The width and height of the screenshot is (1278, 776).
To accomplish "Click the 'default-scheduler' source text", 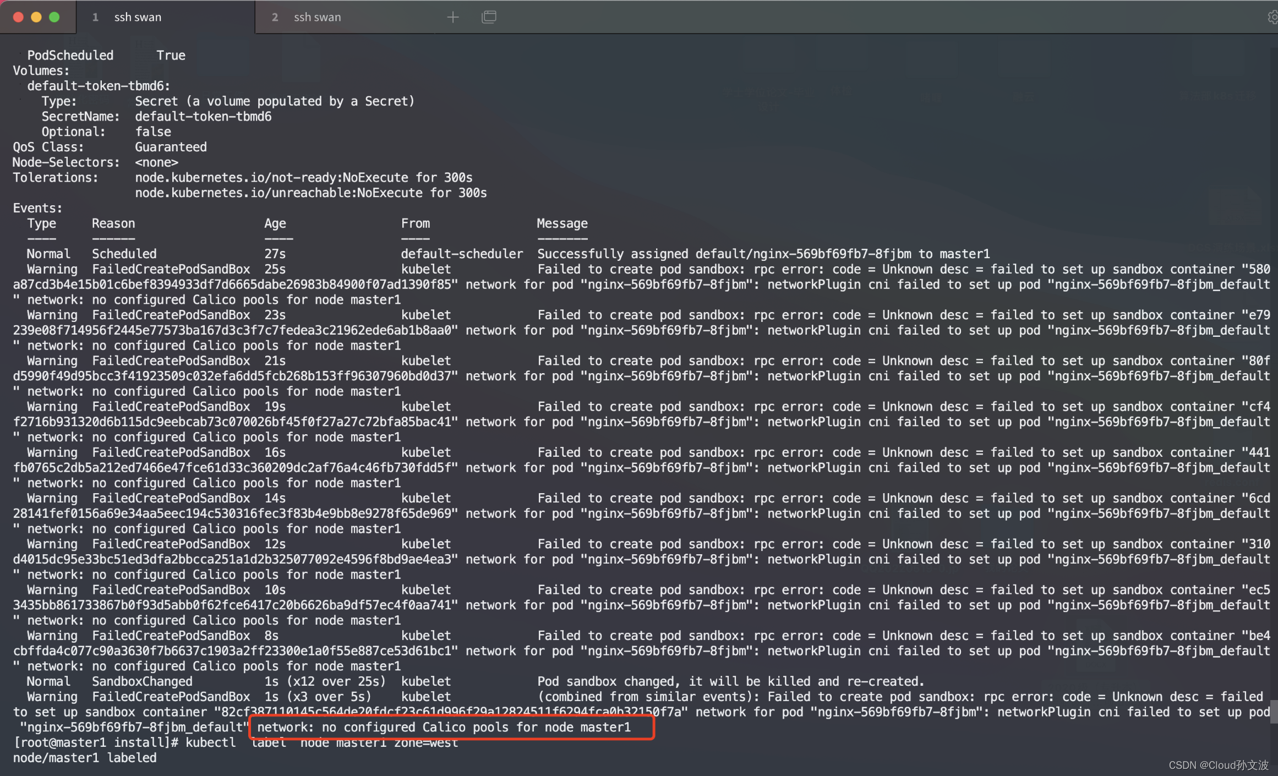I will 462,254.
